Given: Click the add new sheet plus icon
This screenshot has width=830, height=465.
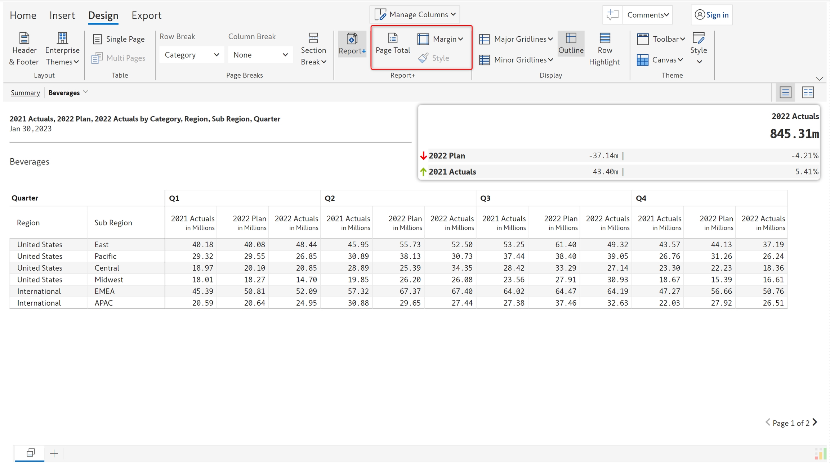Looking at the screenshot, I should tap(54, 453).
